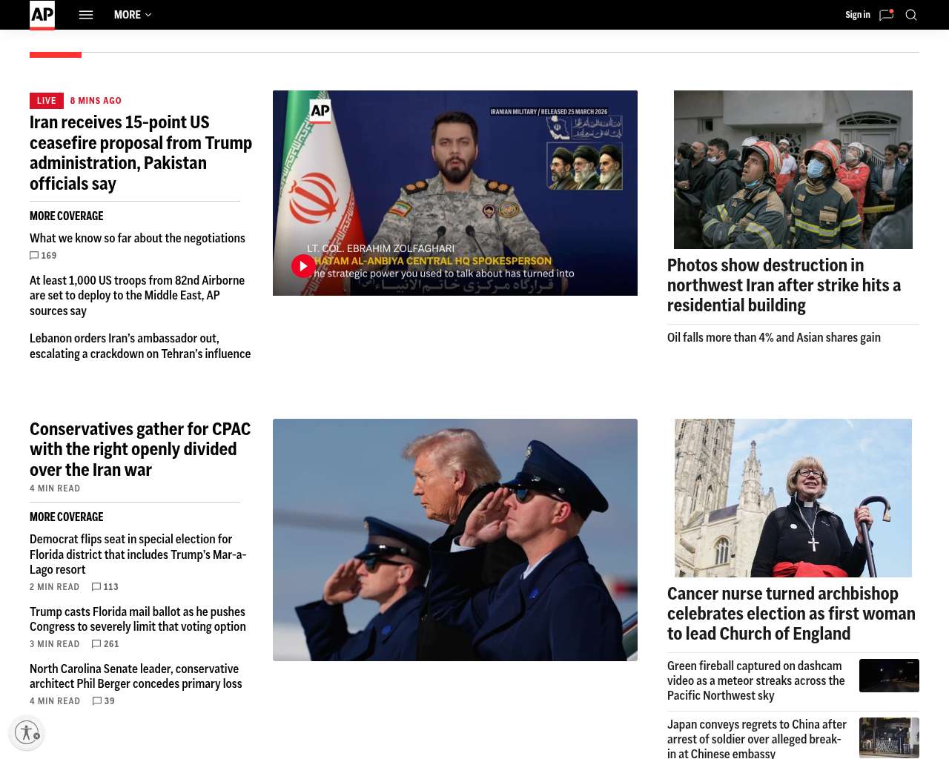949x759 pixels.
Task: Open the notifications chat icon
Action: click(886, 15)
